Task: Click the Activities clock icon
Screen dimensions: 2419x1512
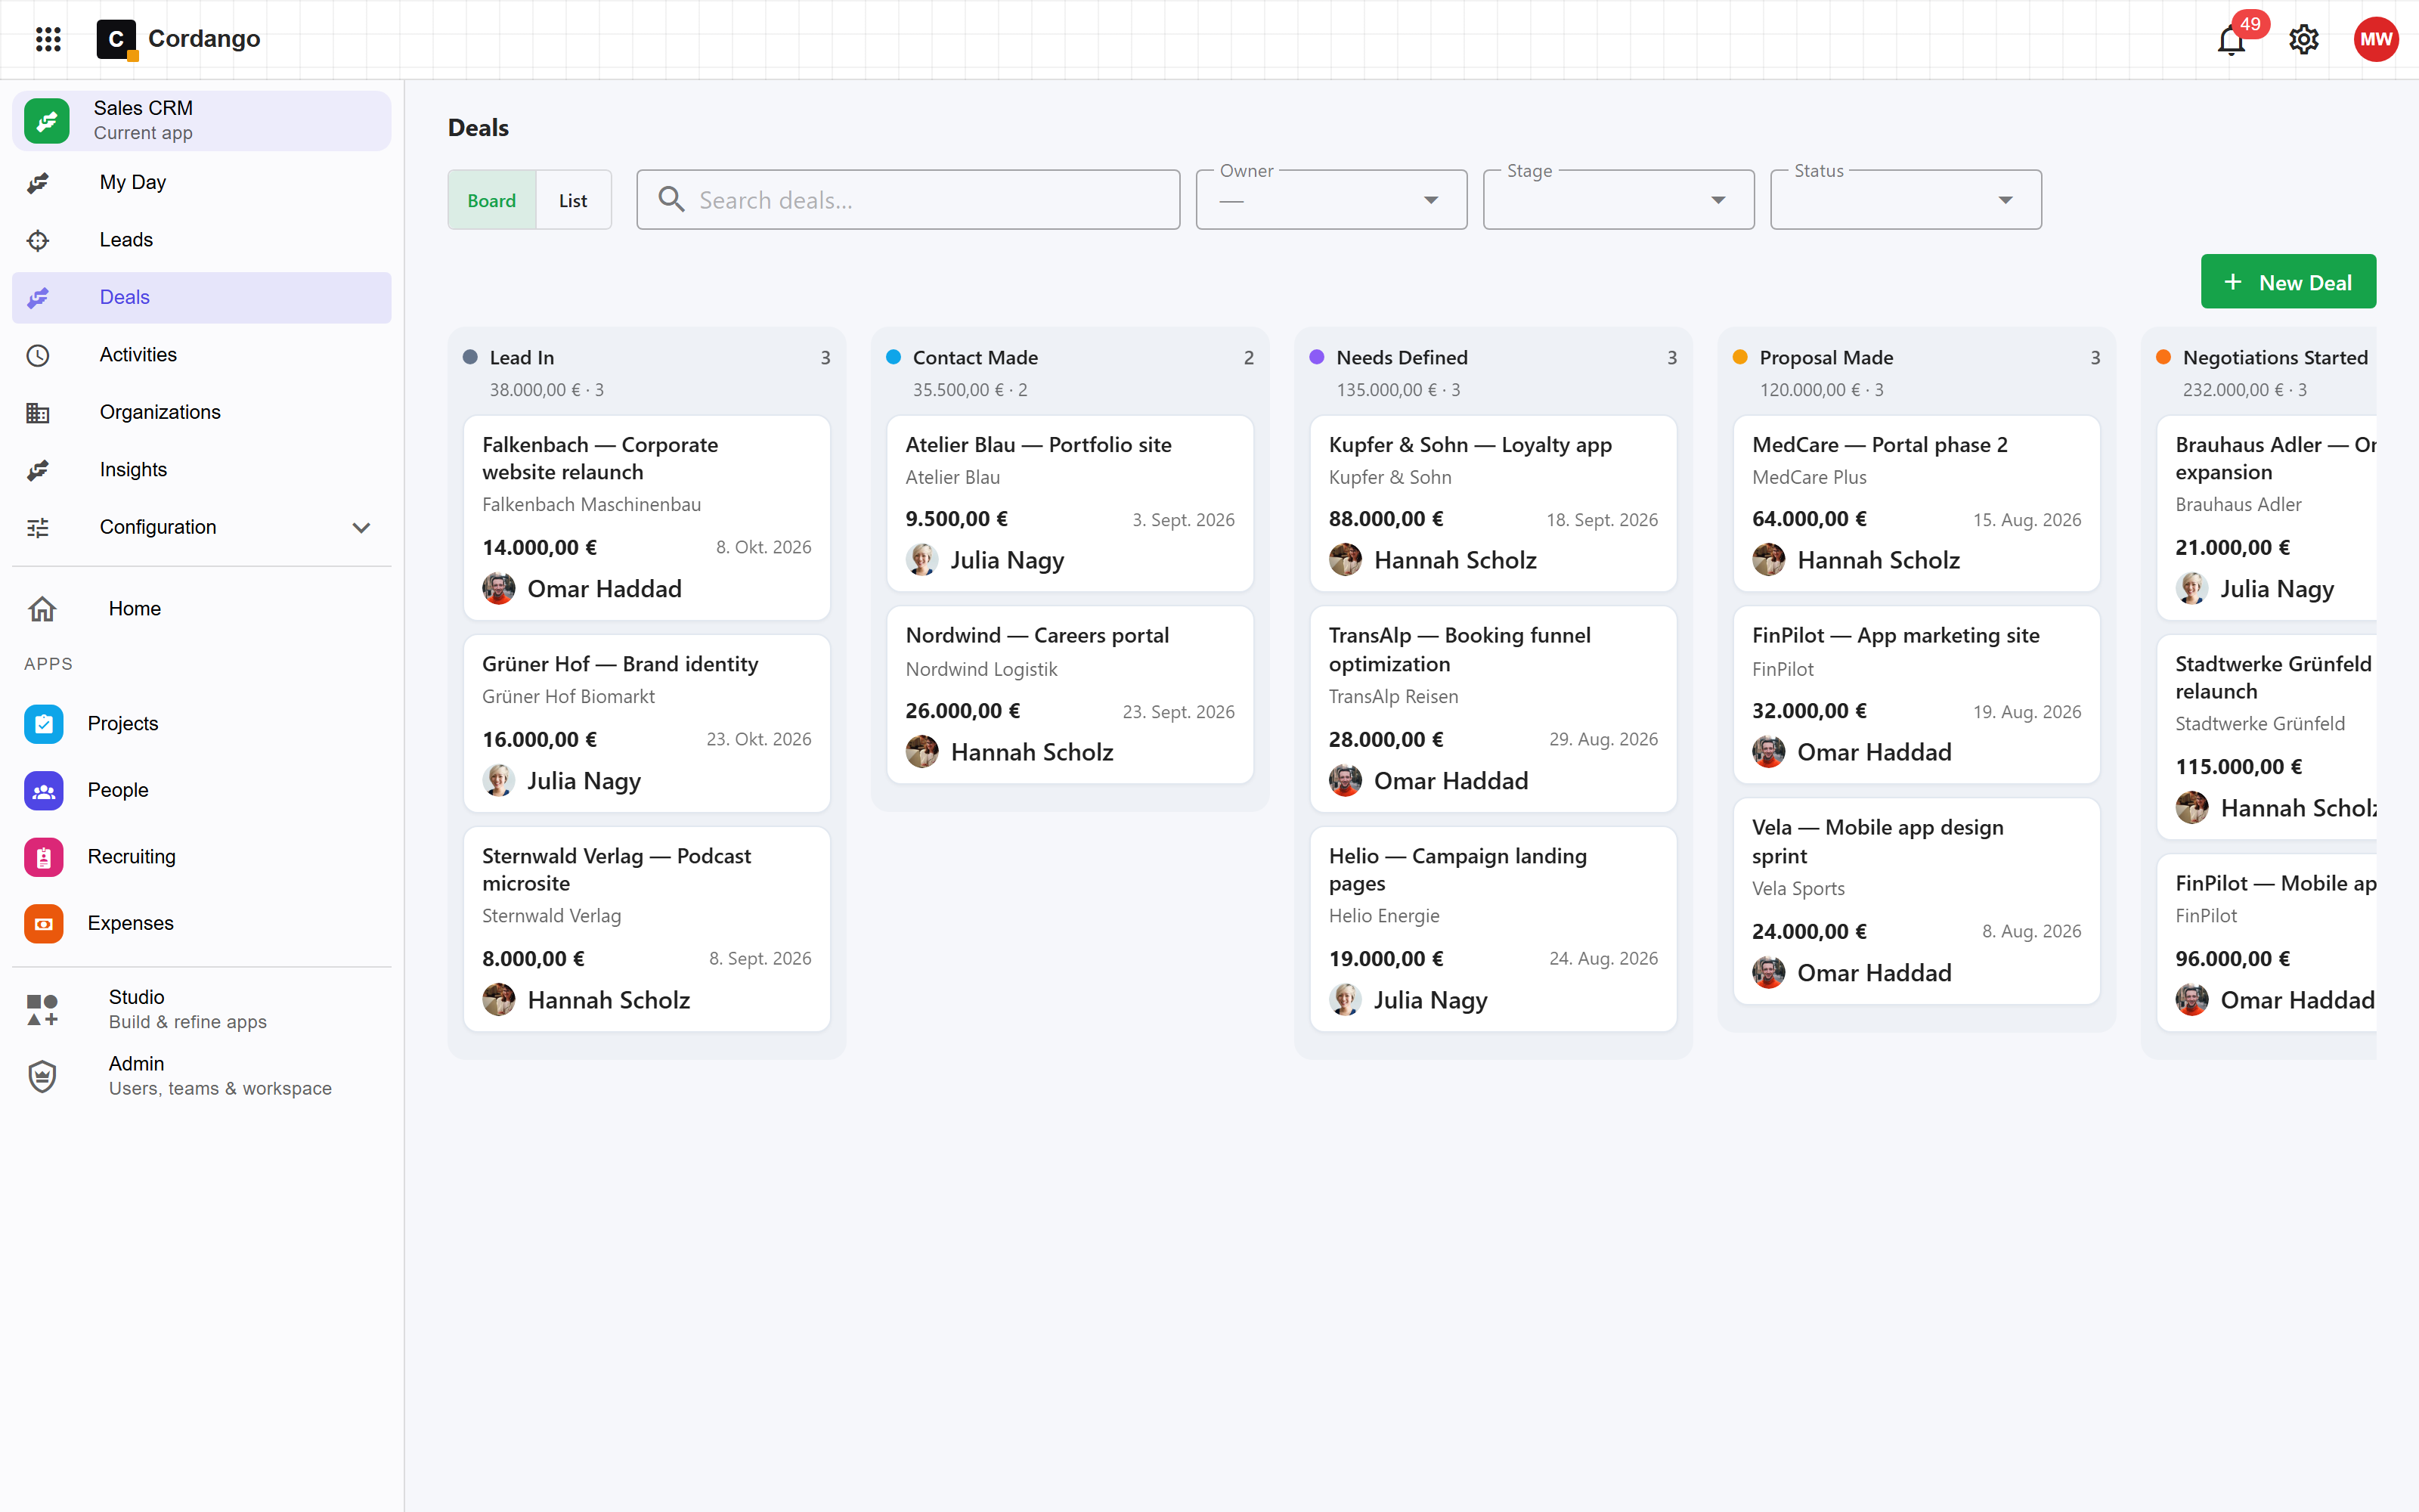Action: point(38,355)
